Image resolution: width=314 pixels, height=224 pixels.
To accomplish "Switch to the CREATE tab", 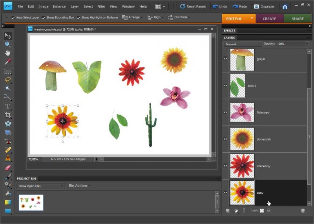I will pyautogui.click(x=269, y=19).
